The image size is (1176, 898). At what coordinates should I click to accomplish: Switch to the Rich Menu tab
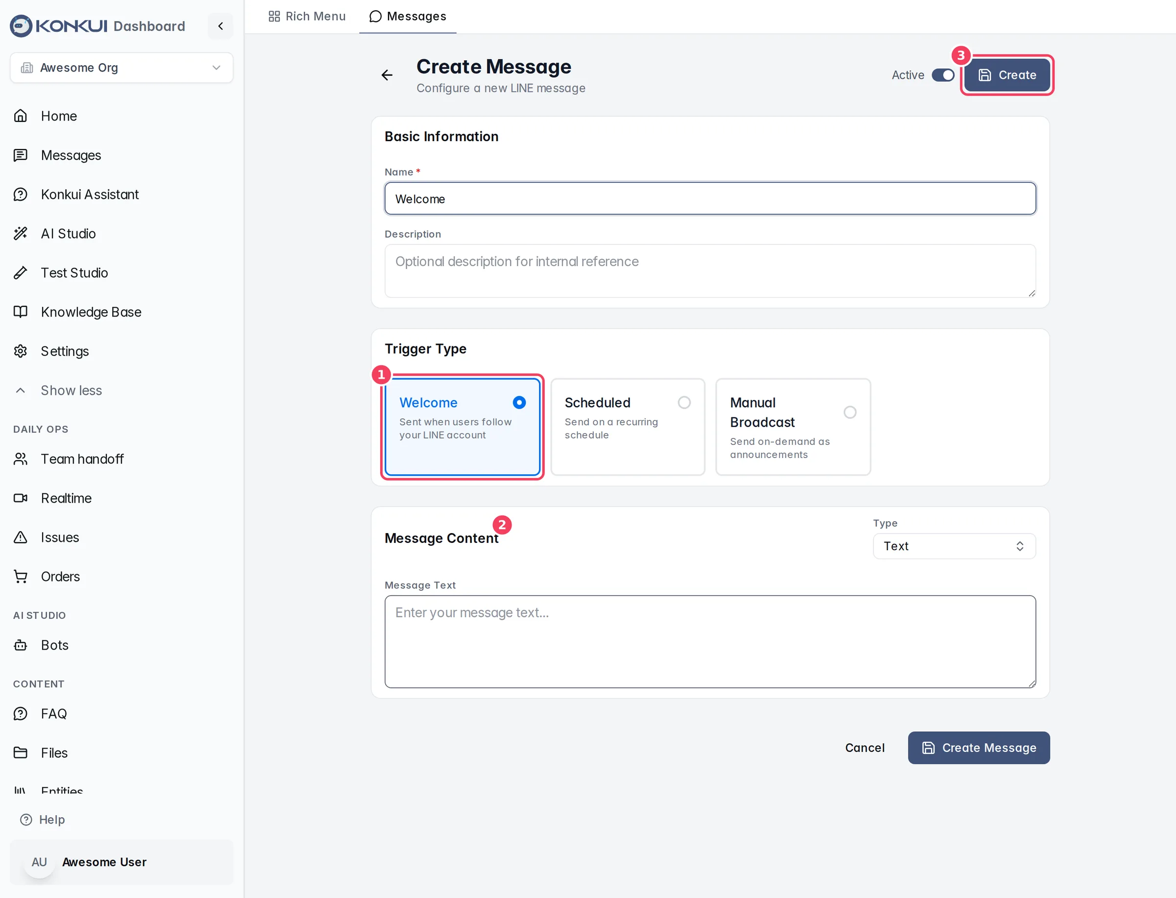point(307,16)
